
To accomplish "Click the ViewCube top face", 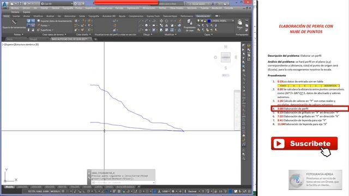I will [x=225, y=57].
